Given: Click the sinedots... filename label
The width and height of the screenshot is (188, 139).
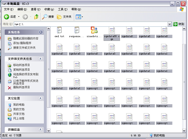Looking at the screenshot, I should click(x=94, y=36).
